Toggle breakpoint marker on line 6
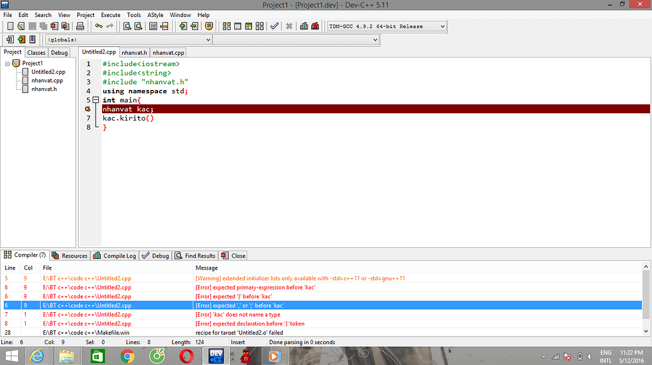This screenshot has height=365, width=652. (x=88, y=109)
